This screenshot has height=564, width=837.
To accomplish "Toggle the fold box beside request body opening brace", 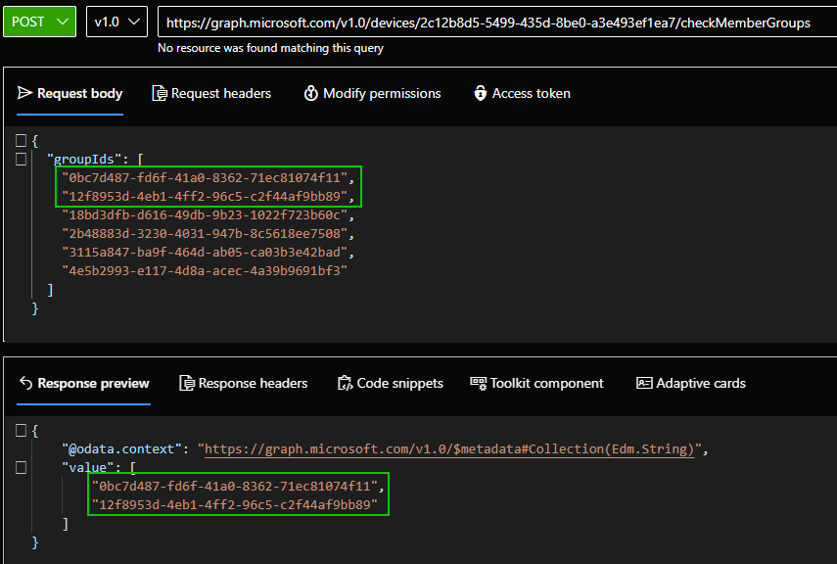I will [x=21, y=140].
